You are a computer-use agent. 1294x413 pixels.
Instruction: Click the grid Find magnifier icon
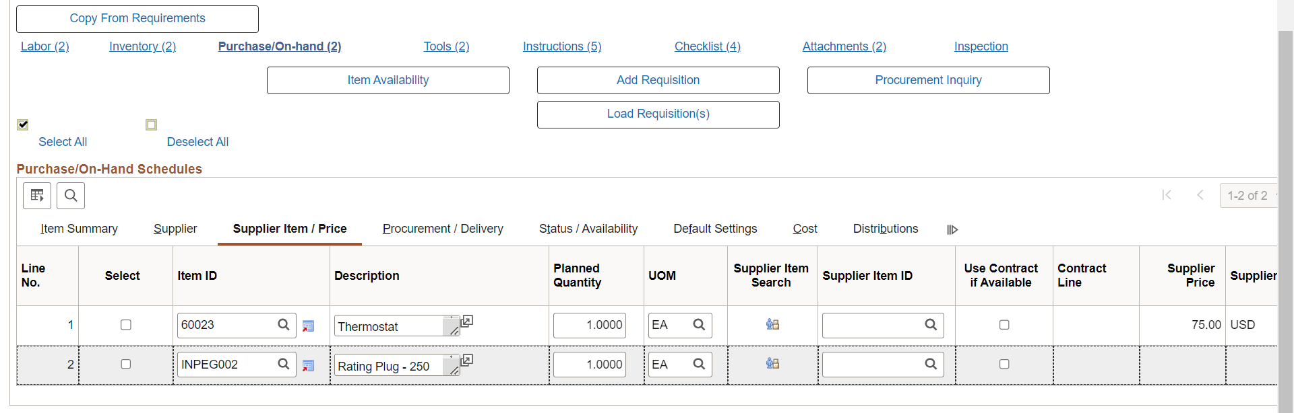click(71, 196)
